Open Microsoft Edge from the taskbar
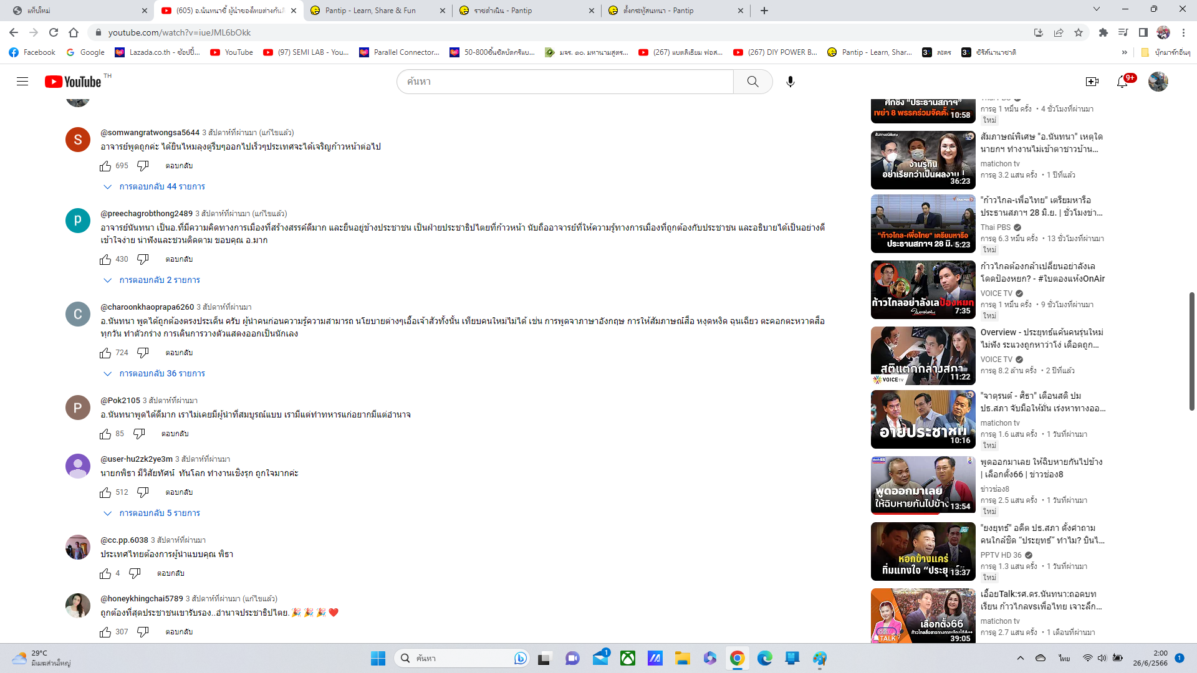 tap(765, 658)
